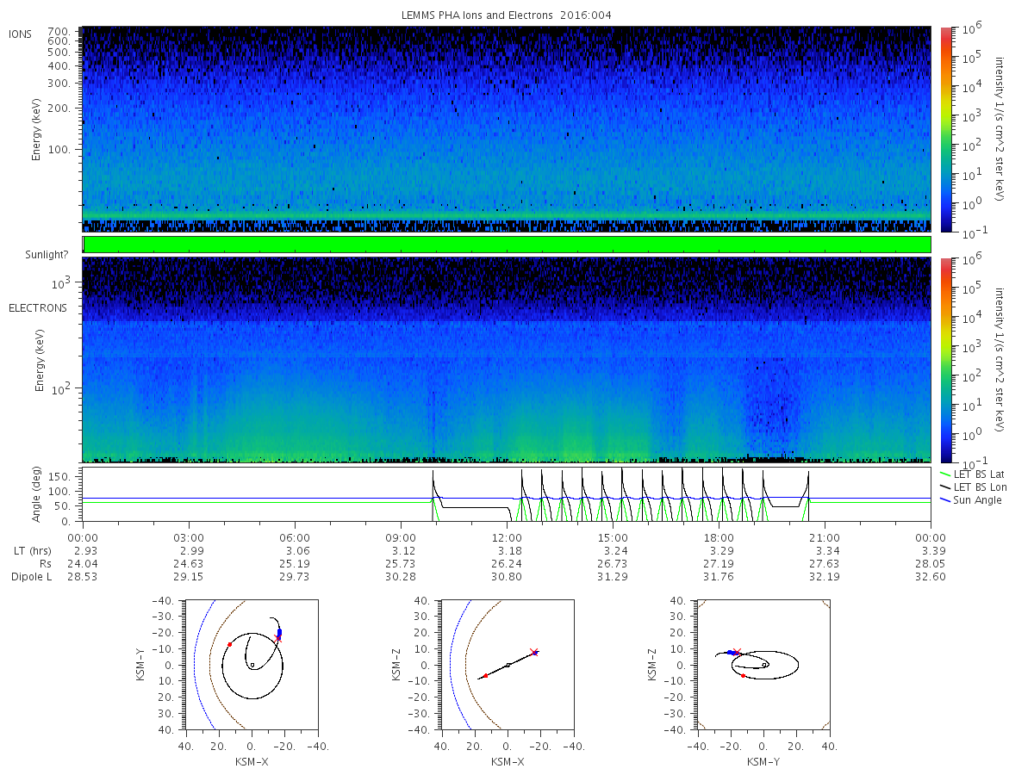Click the red X marker in KSM-X/KSM-Y orbit plot
The height and width of the screenshot is (775, 1034).
coord(277,638)
